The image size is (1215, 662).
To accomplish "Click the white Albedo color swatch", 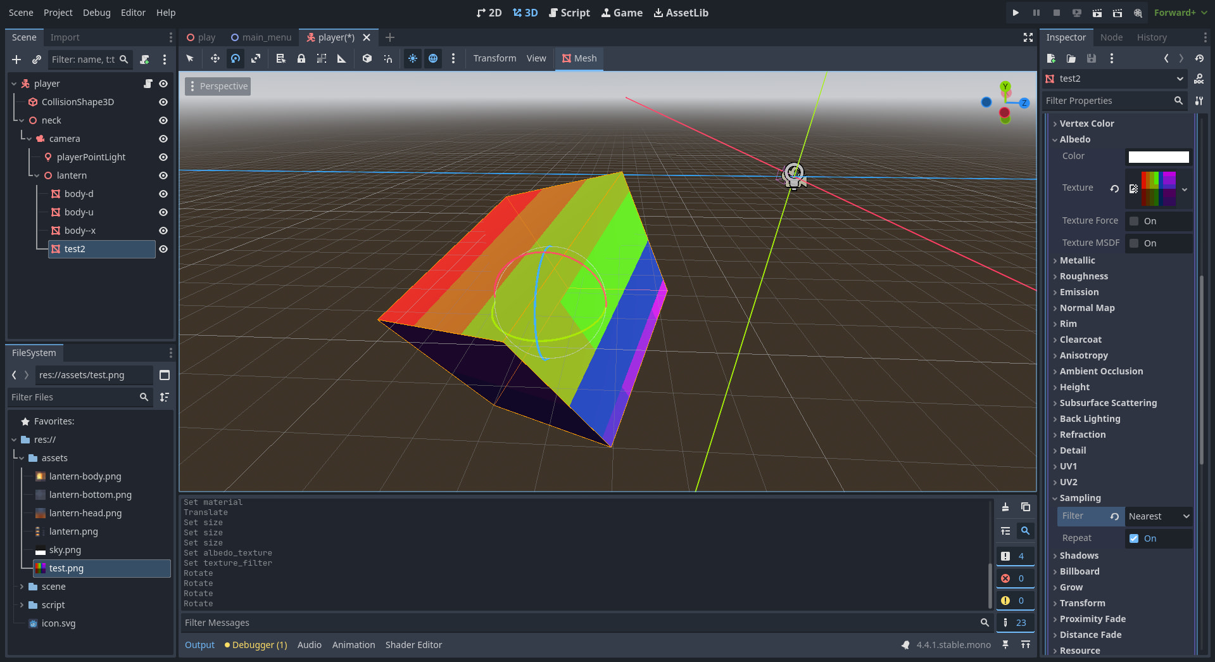I will point(1158,156).
